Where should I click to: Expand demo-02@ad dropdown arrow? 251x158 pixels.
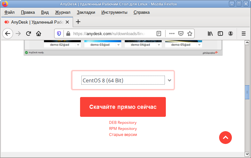[78, 45]
